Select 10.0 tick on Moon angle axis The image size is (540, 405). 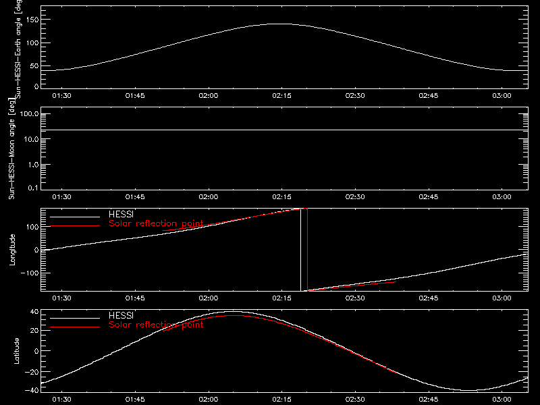(31, 139)
